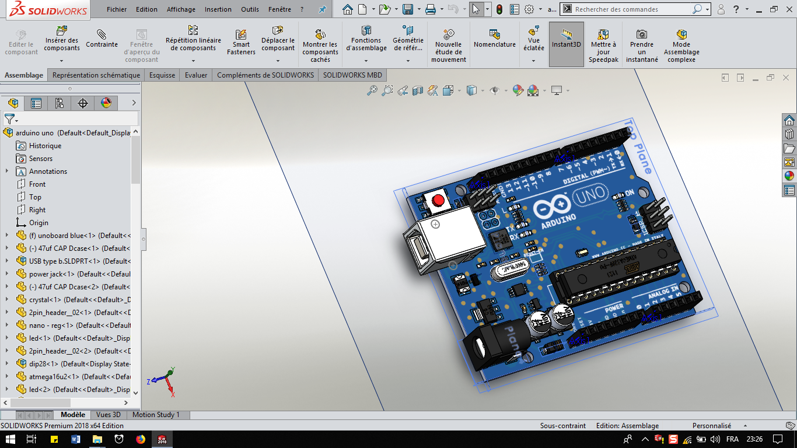Expand the dip28<1> component

coord(7,363)
